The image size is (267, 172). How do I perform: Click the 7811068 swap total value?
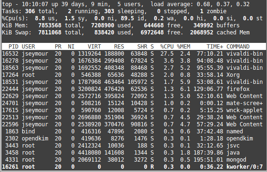50,33
